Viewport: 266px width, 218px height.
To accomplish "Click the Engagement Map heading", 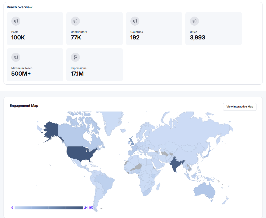I will point(24,105).
